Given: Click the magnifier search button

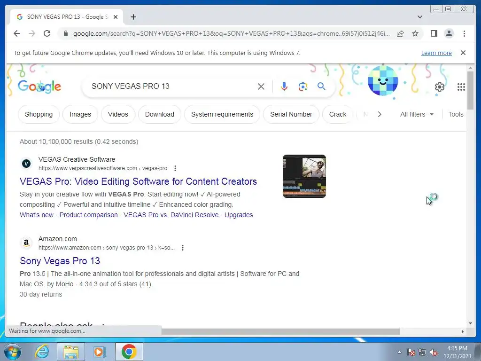Looking at the screenshot, I should [321, 86].
